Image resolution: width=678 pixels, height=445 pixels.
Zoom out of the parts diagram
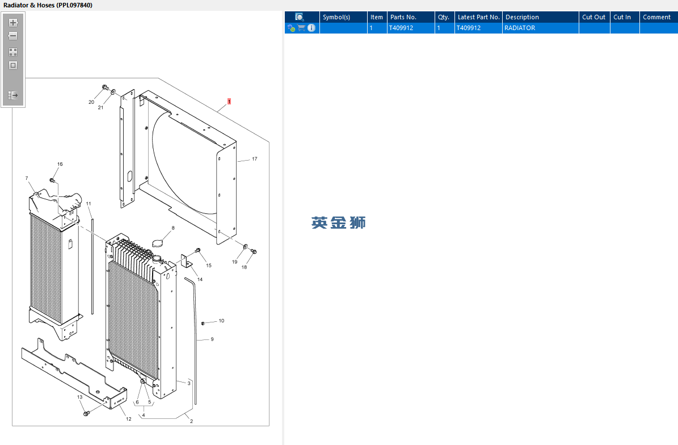click(x=13, y=36)
